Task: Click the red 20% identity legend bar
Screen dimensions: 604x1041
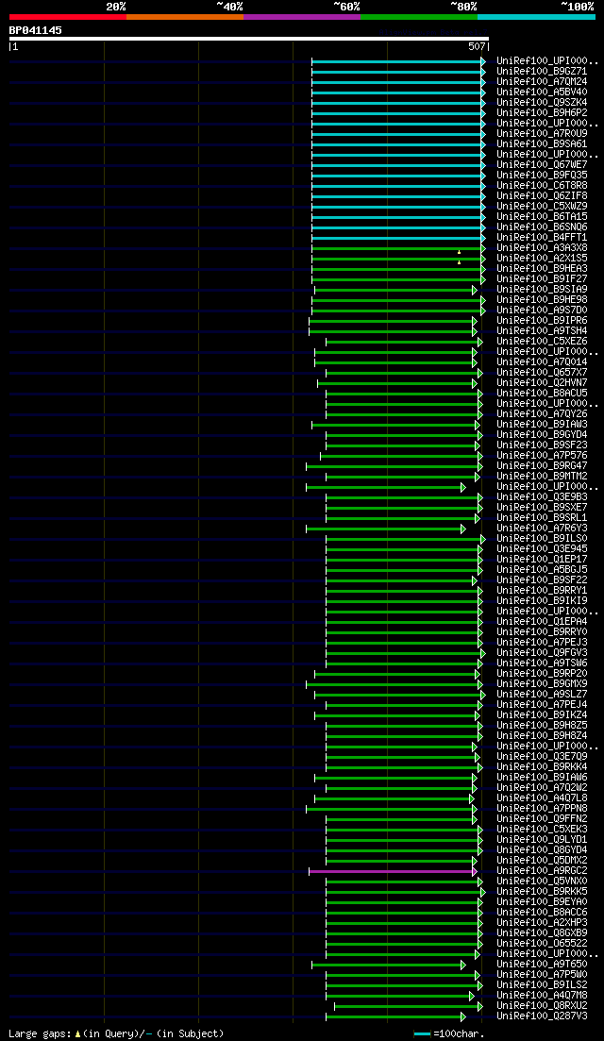Action: [x=68, y=17]
